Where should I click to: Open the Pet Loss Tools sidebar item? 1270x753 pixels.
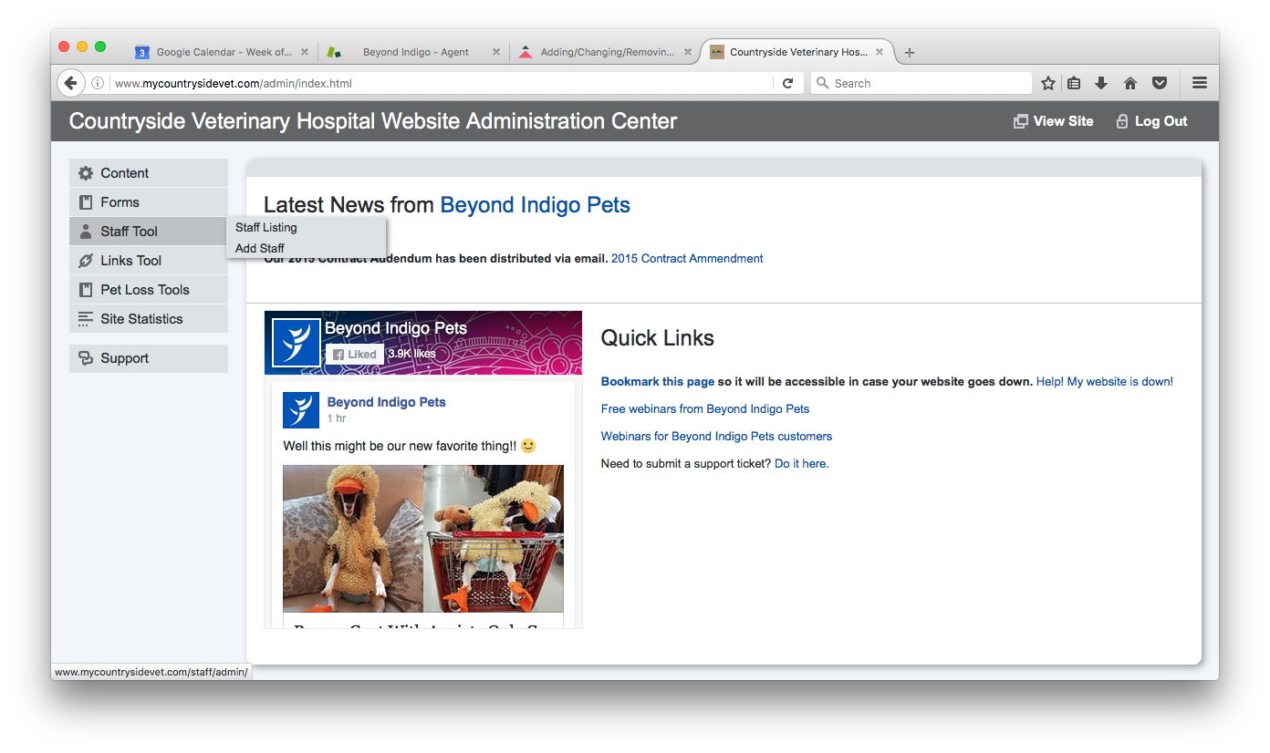point(149,290)
